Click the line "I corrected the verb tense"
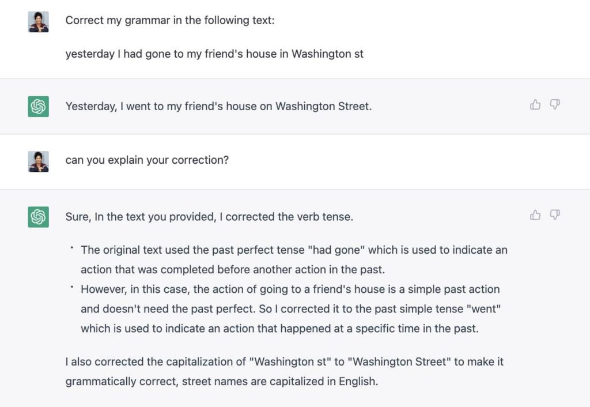Viewport: 590px width, 407px height. [x=209, y=217]
